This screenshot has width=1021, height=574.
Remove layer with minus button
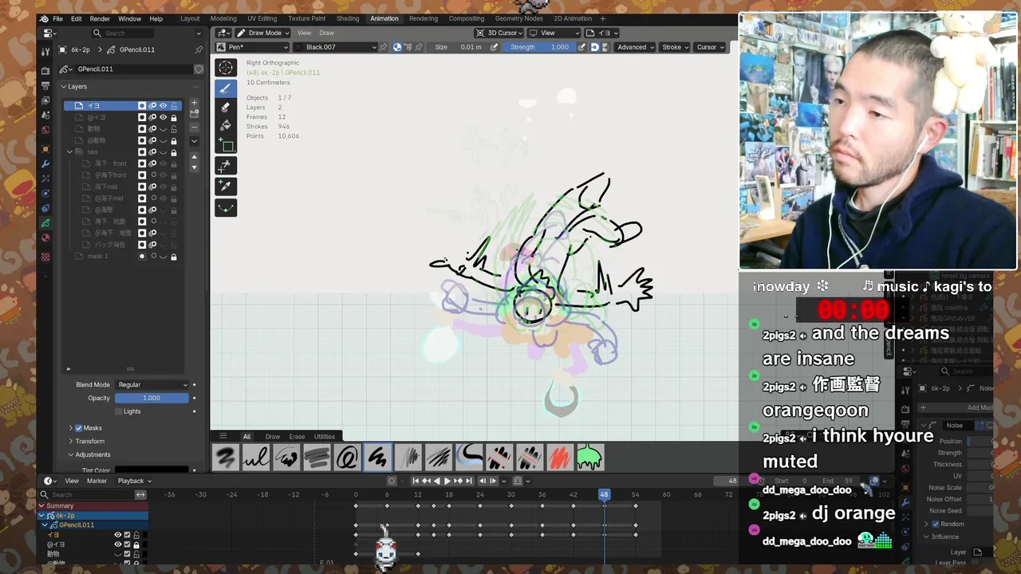[x=194, y=127]
